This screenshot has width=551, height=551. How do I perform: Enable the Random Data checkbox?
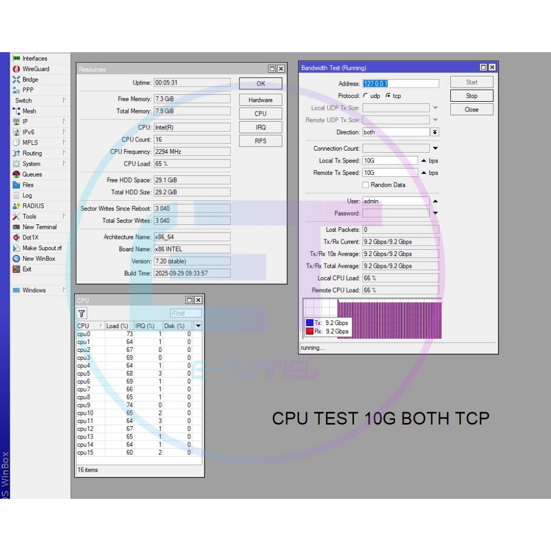[x=366, y=185]
